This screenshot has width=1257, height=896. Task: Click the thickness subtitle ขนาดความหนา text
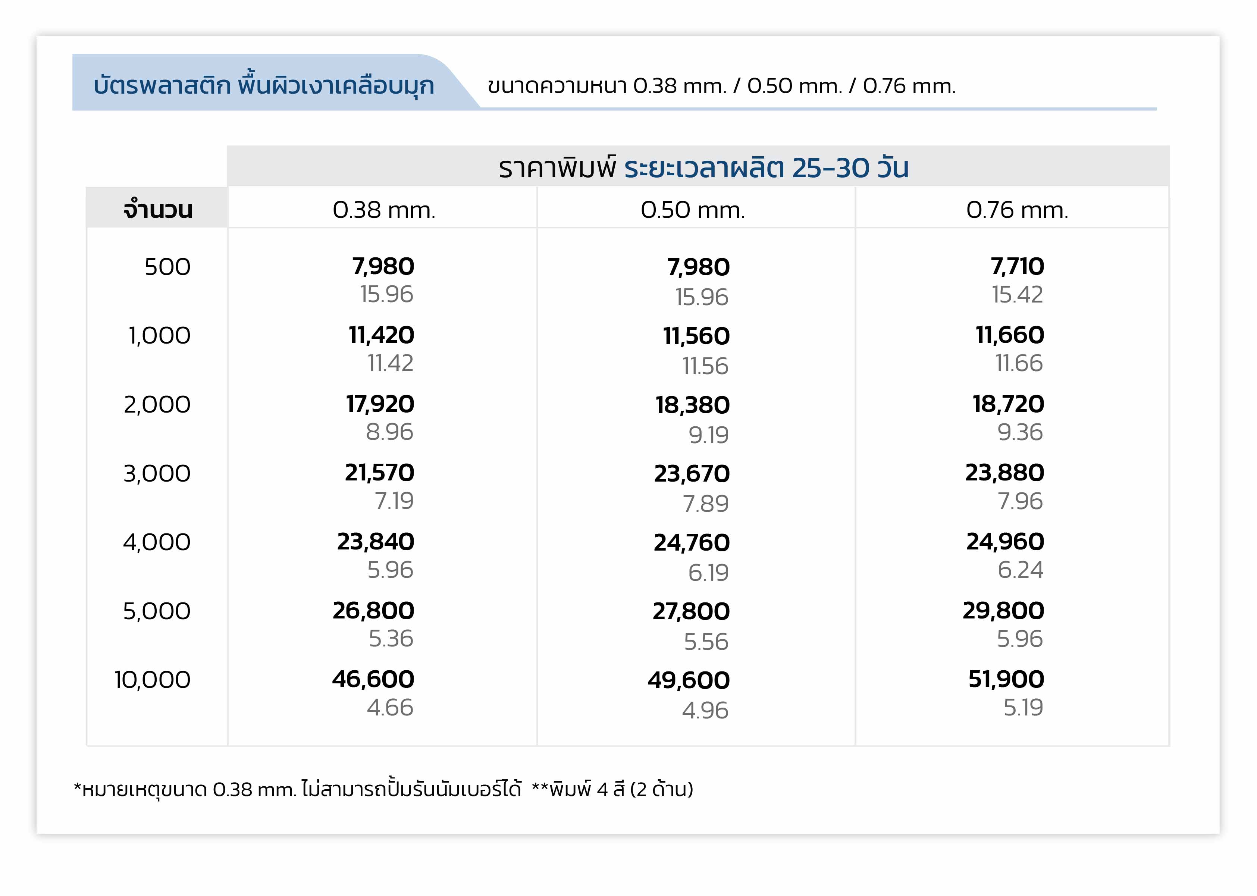click(721, 86)
